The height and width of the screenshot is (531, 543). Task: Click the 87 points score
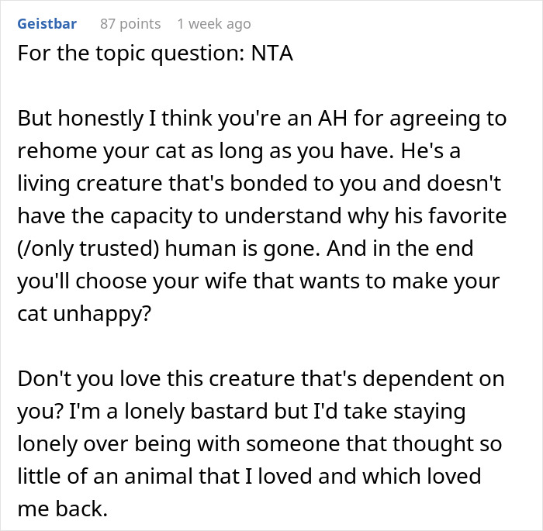130,24
